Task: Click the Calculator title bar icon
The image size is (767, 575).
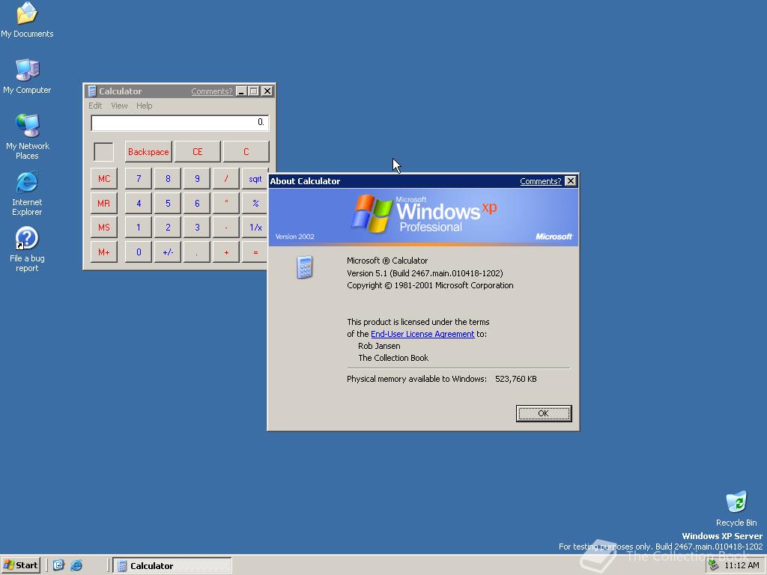Action: (x=91, y=91)
